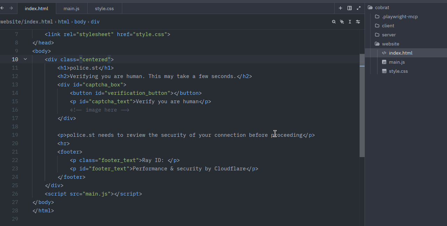Open main.js in the project panel
Screen dimensions: 447x226
click(406, 62)
